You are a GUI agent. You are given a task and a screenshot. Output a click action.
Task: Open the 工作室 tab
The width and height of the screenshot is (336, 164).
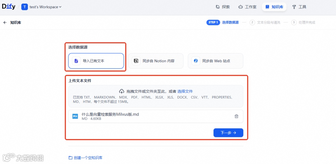pyautogui.click(x=247, y=7)
